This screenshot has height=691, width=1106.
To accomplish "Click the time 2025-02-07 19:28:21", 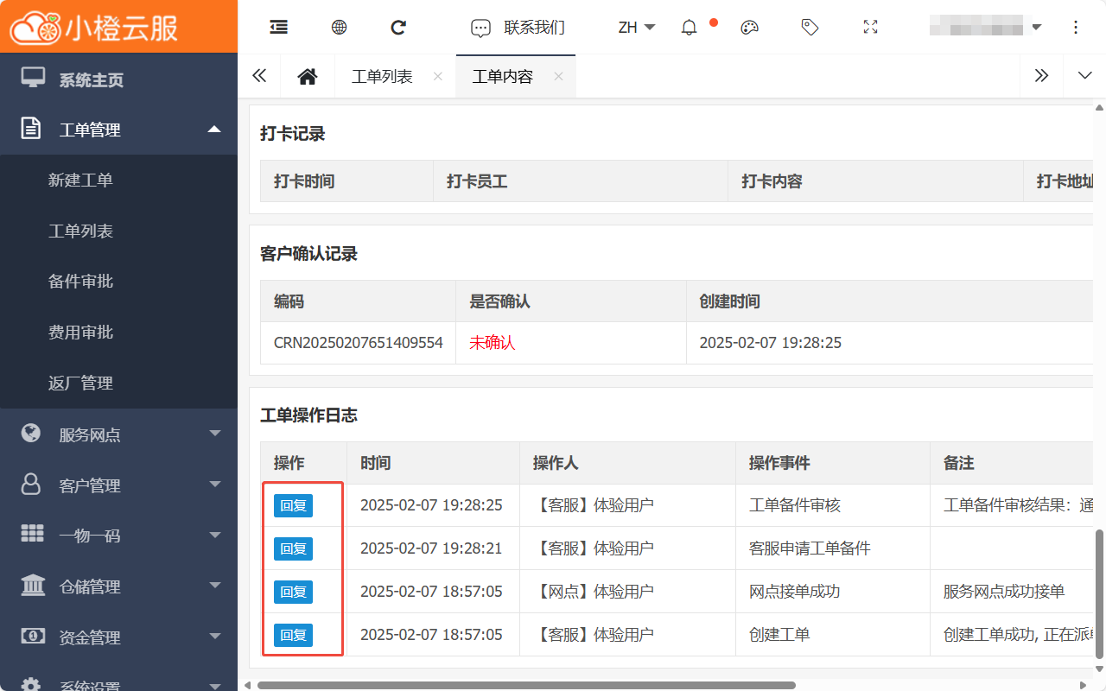I will (431, 548).
